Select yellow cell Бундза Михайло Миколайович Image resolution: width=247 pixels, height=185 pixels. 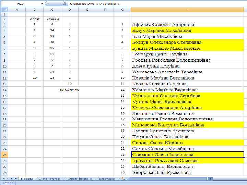click(x=187, y=48)
